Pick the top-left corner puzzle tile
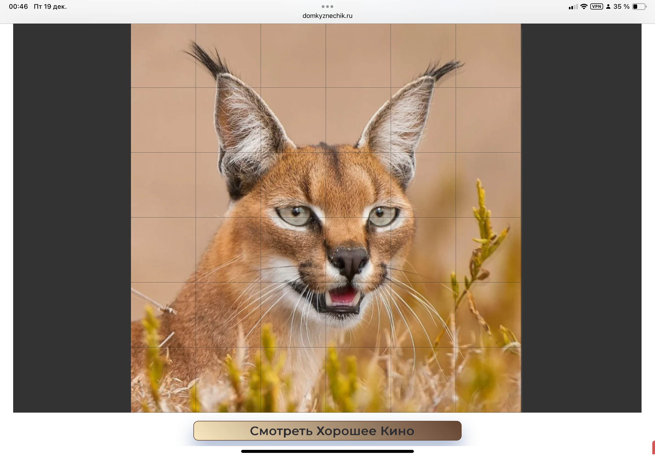 tap(163, 56)
